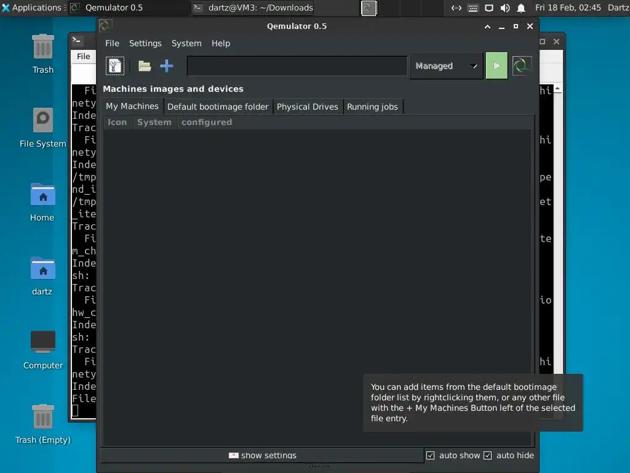Start the machine with the green play button

496,66
